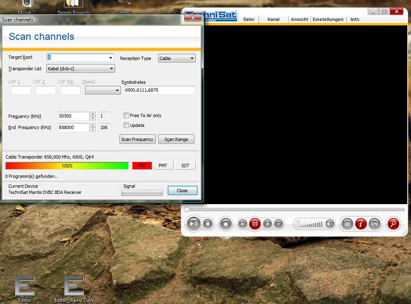Open the red info button
The height and width of the screenshot is (304, 411).
[361, 224]
